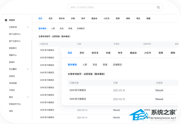This screenshot has width=181, height=124.
Task: Click the sidebar vertical scrollbar
Action: (31, 56)
